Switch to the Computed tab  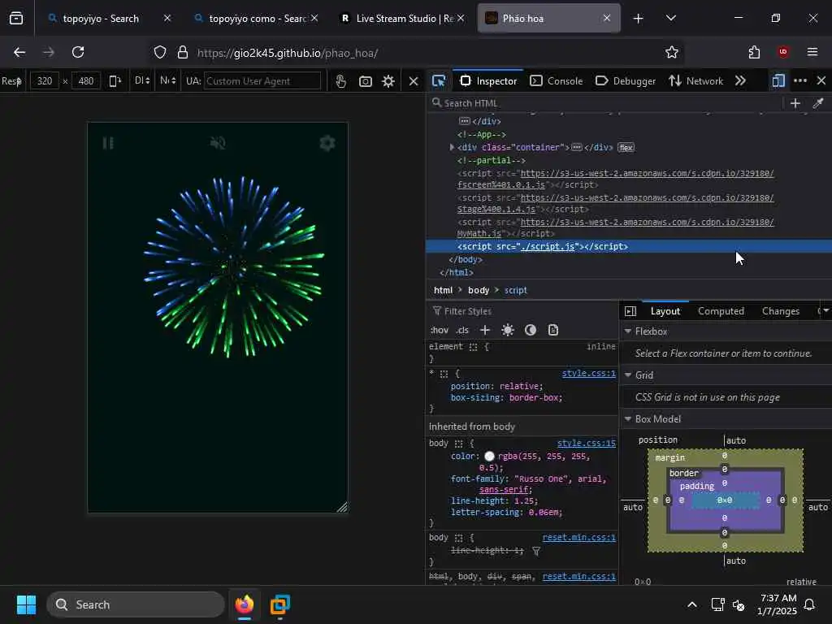tap(721, 311)
